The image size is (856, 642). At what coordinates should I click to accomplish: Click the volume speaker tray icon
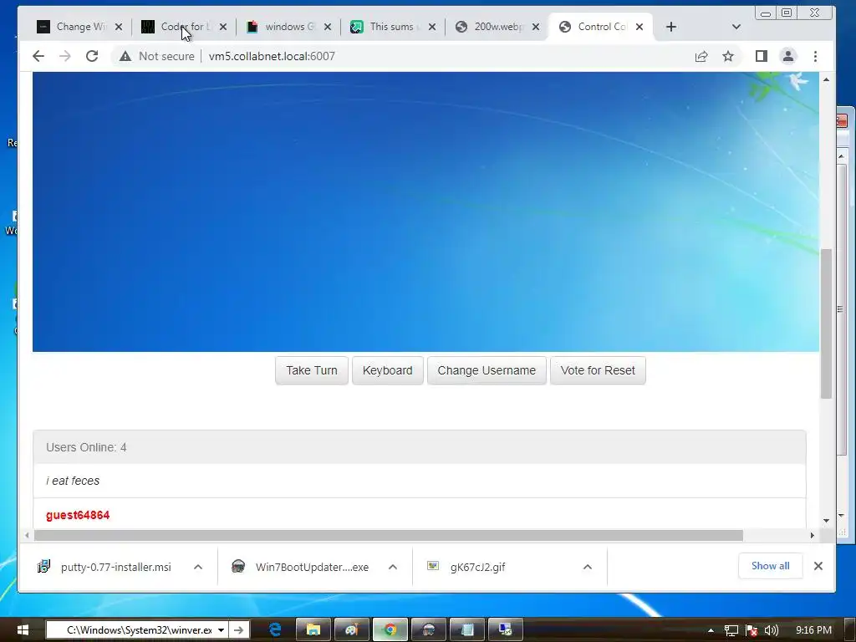click(x=771, y=630)
